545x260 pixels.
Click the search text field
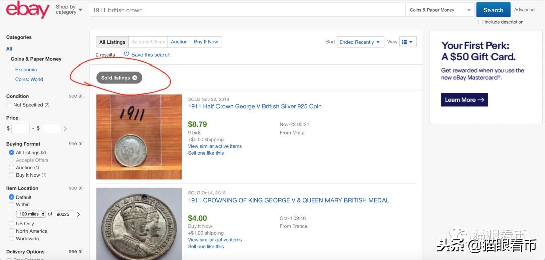[x=247, y=10]
